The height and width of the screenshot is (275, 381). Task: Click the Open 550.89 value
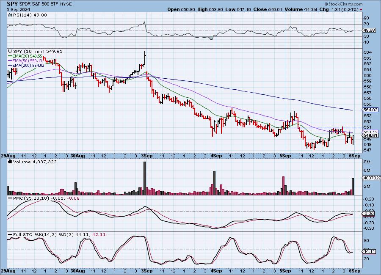point(181,9)
